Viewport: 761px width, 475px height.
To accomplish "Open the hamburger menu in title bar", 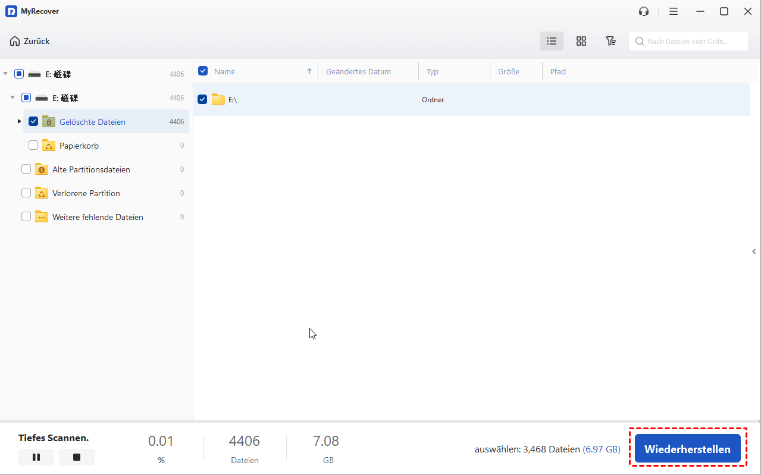I will (673, 11).
